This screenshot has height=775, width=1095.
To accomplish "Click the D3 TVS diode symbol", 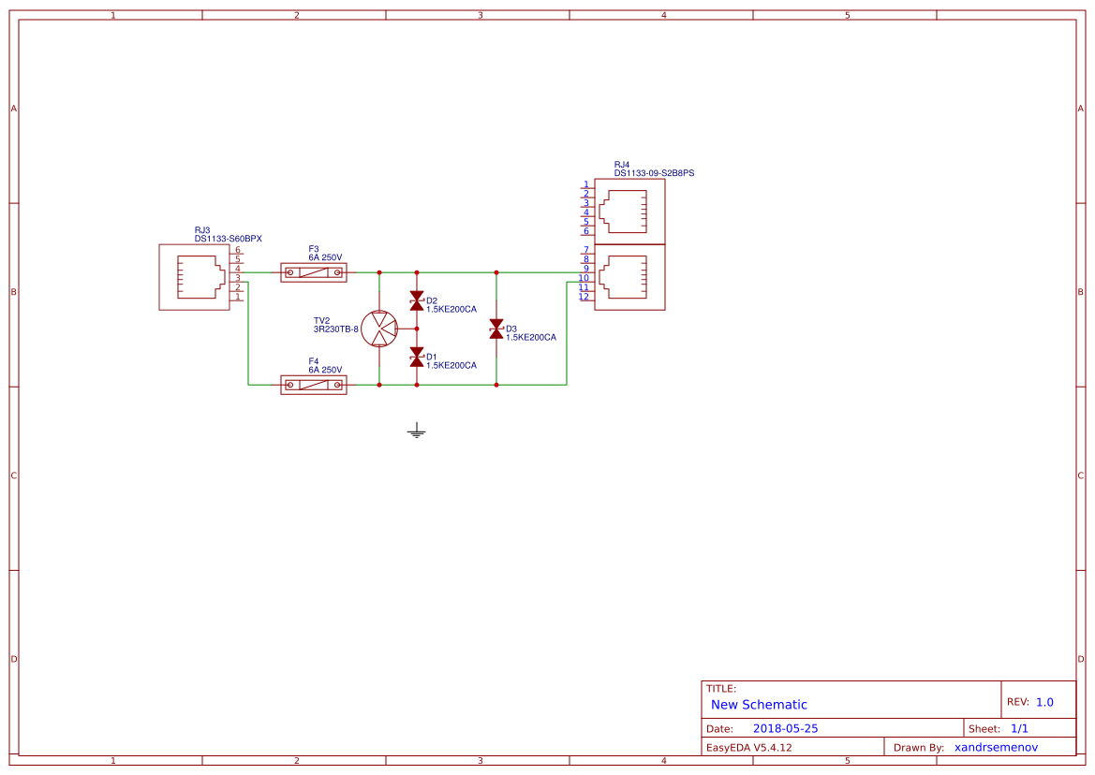I will (x=496, y=328).
